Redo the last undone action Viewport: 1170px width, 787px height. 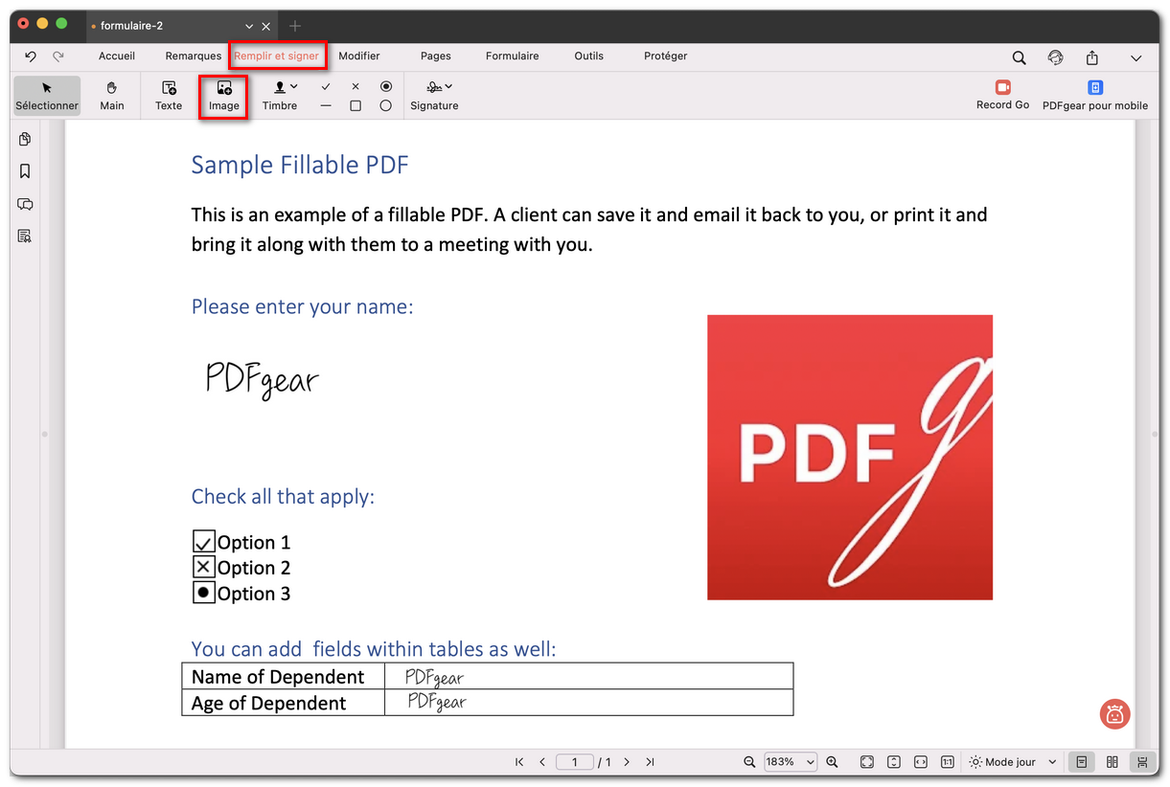(x=58, y=56)
